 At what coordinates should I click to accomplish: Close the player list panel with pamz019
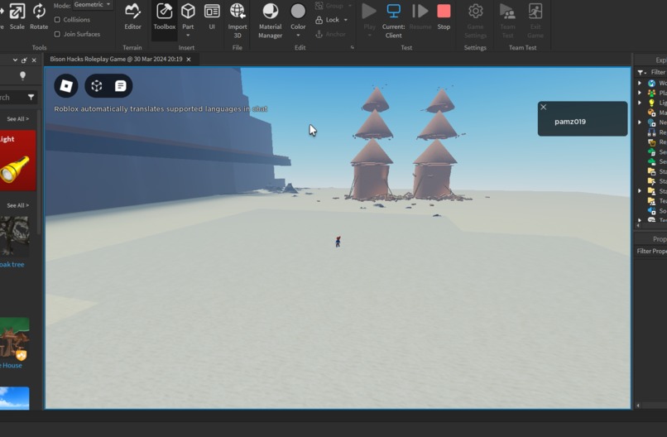coord(543,108)
